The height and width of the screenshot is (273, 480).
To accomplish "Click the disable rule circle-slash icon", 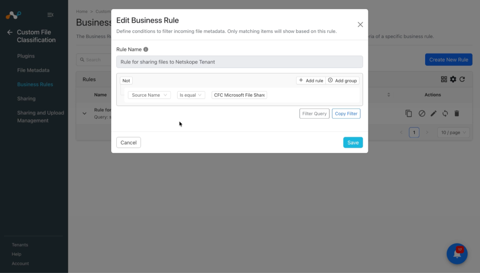I will 421,114.
